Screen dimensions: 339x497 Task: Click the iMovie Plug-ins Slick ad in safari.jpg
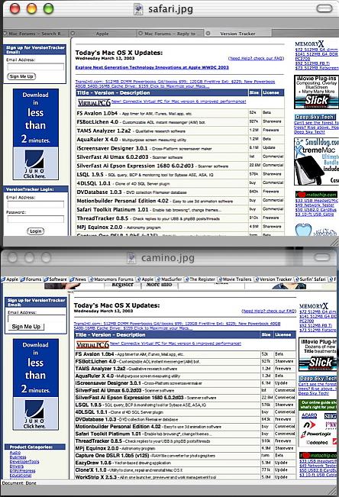[x=317, y=92]
